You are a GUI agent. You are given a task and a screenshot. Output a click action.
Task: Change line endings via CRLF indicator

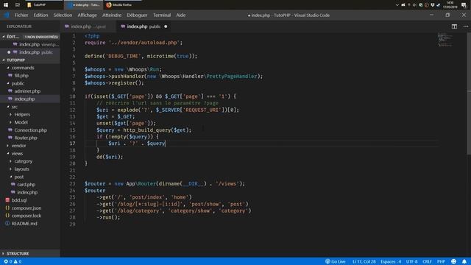tap(427, 261)
